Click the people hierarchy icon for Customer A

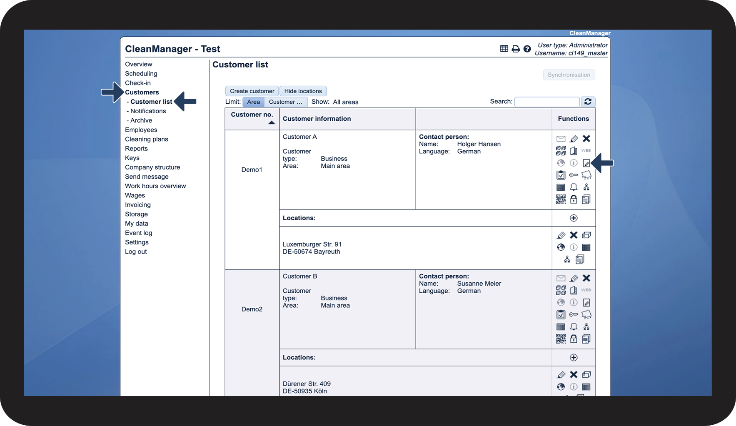point(586,187)
